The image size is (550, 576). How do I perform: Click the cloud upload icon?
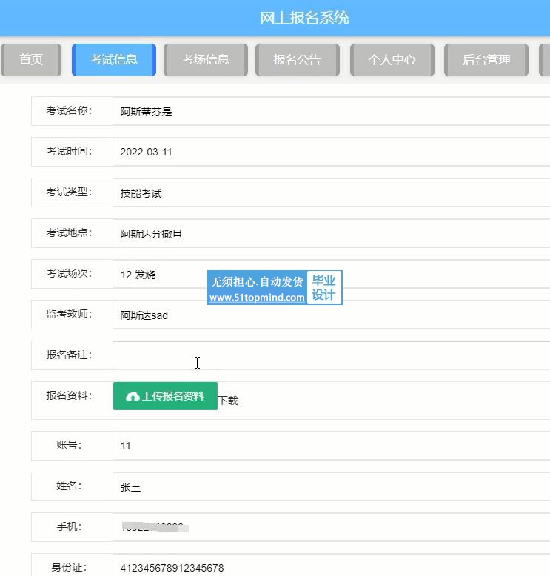pos(133,397)
